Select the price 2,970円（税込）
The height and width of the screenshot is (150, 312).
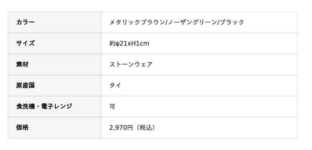tap(133, 127)
